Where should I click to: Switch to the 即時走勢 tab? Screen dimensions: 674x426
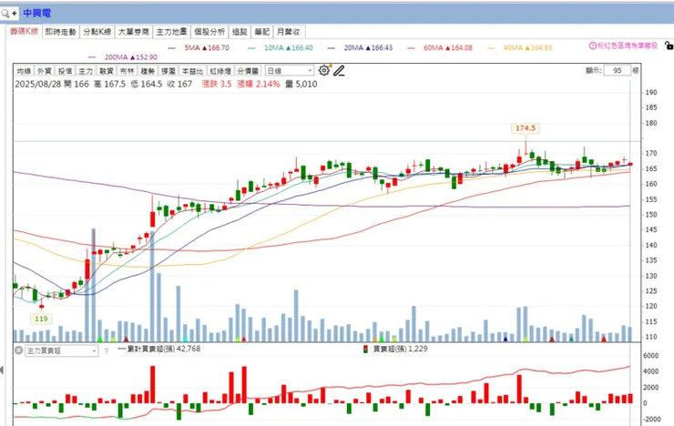[x=61, y=32]
